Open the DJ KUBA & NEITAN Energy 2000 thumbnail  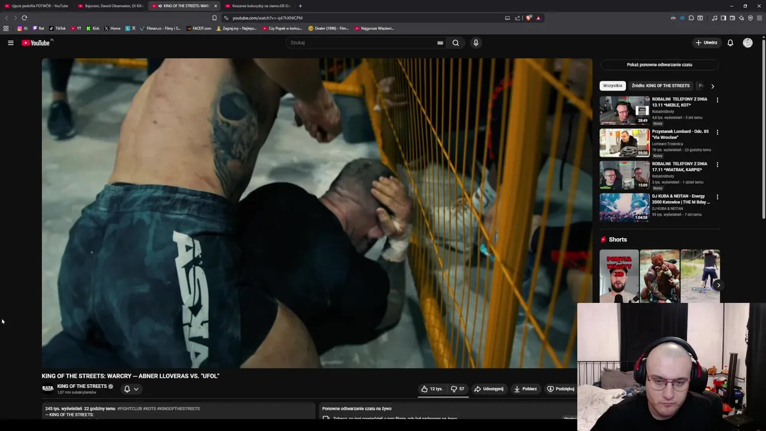[624, 207]
